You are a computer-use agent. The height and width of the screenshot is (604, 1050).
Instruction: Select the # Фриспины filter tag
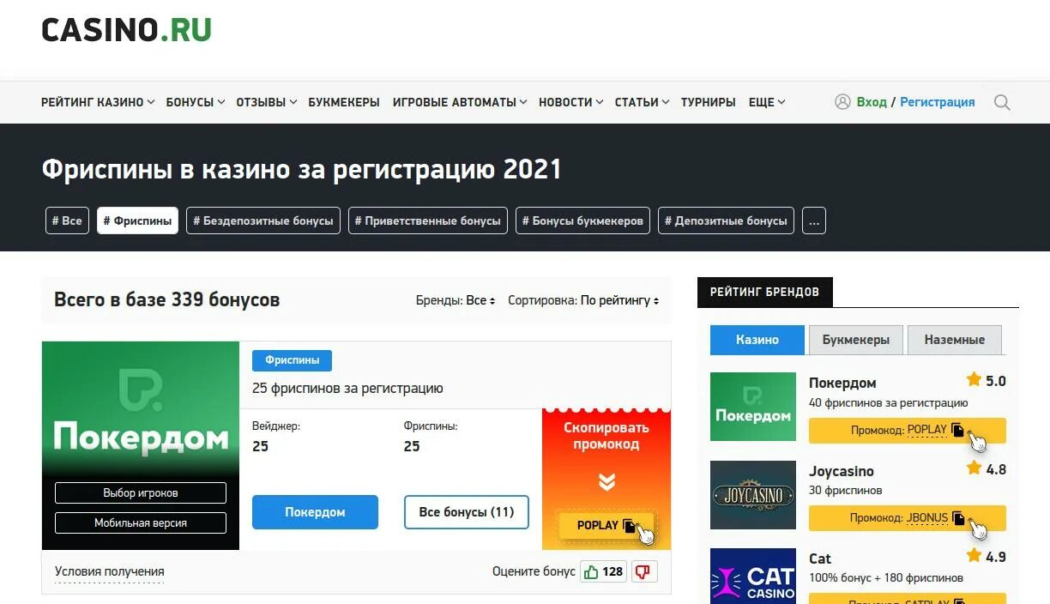(137, 220)
